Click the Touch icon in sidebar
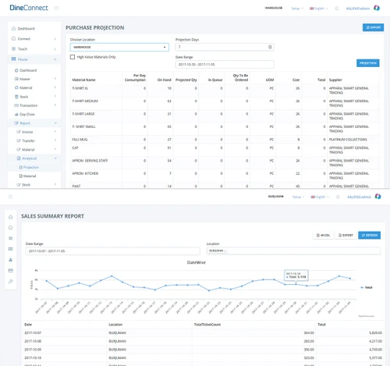The width and height of the screenshot is (390, 366). click(14, 49)
